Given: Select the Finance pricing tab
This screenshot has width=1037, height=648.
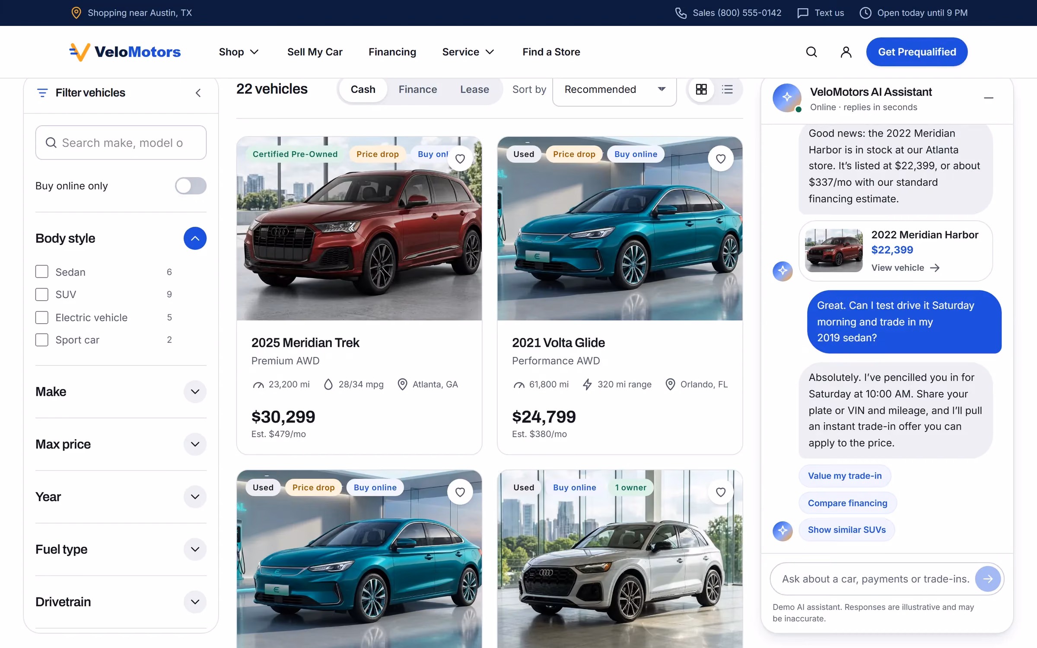Looking at the screenshot, I should (x=418, y=89).
